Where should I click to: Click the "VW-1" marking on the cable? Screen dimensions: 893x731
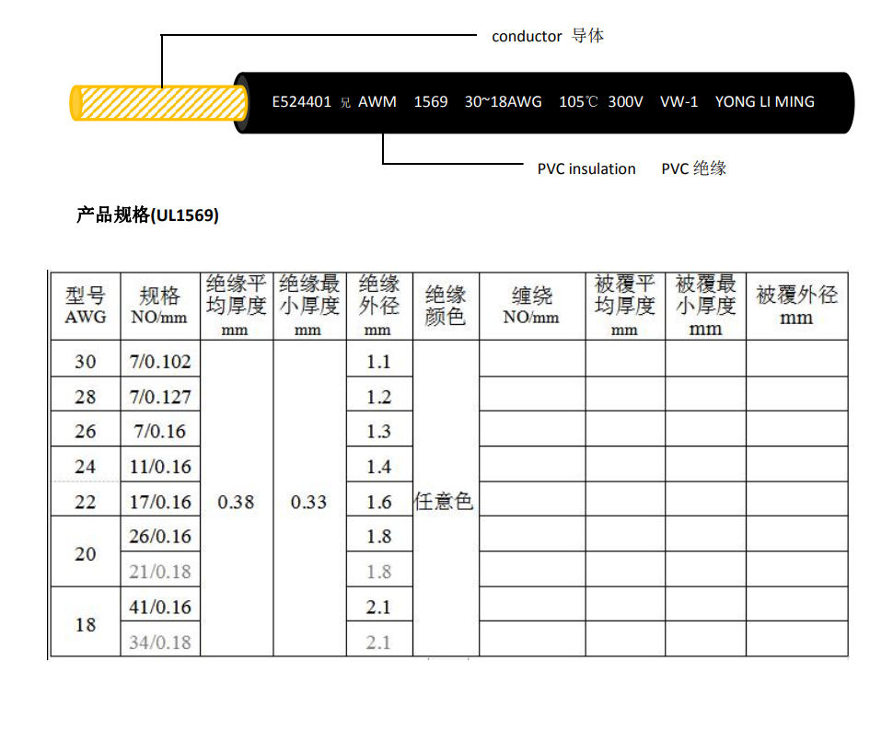[678, 101]
